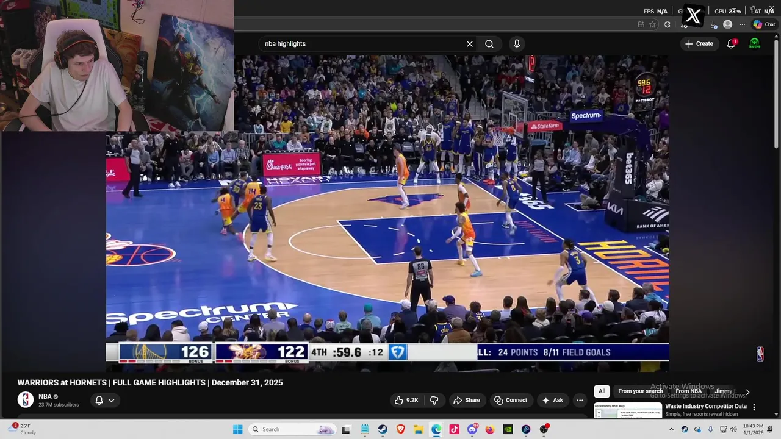
Task: Show hidden system tray icons
Action: point(672,429)
